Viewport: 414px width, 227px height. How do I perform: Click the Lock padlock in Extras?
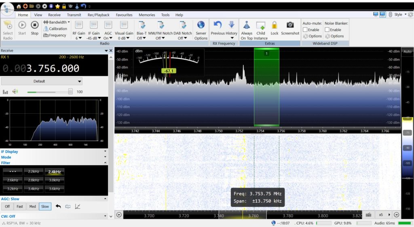[x=275, y=25]
